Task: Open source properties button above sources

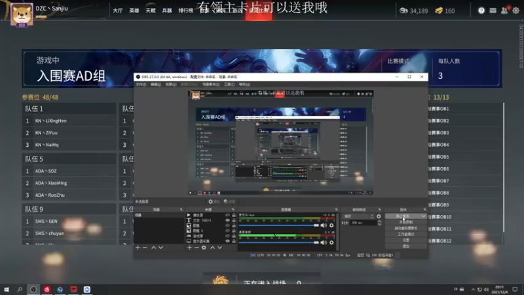Action: coord(214,202)
